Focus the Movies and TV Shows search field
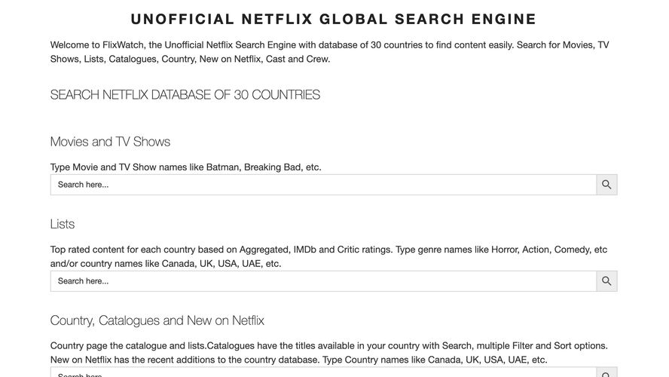The image size is (669, 377). pos(323,185)
